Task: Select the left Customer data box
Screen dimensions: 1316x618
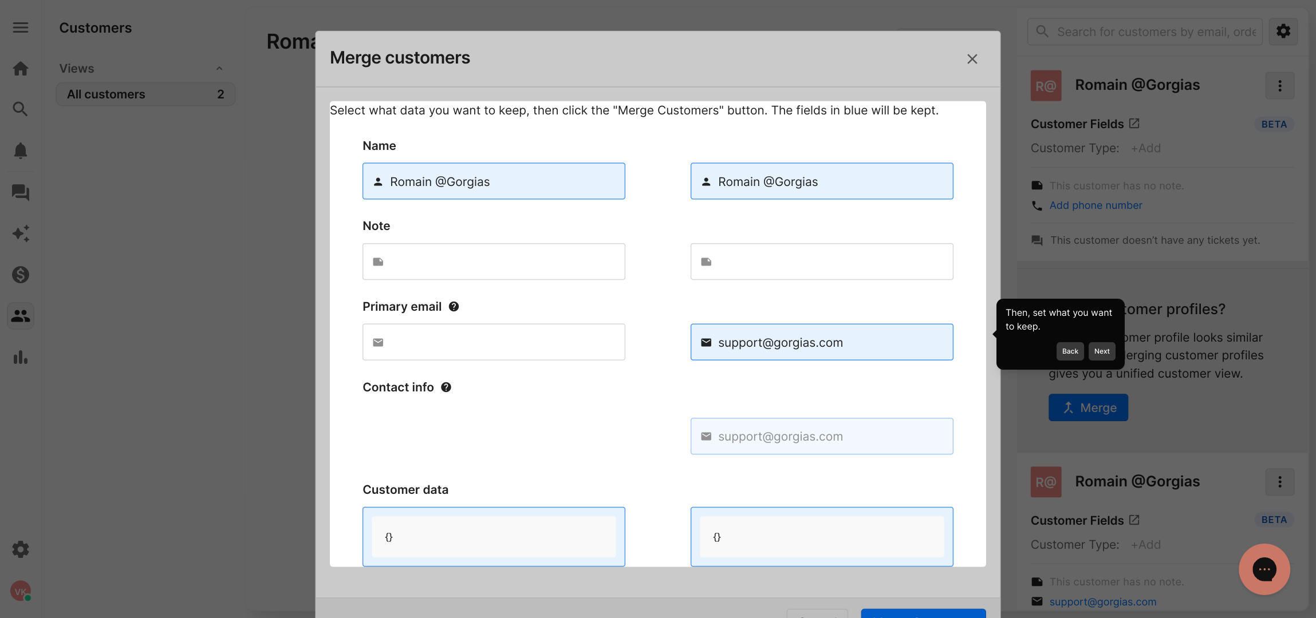Action: [494, 537]
